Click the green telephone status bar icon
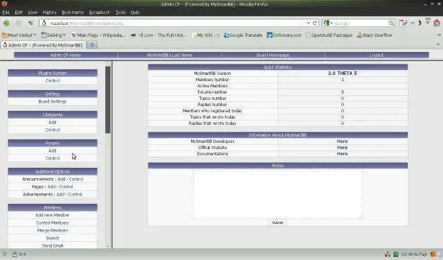 click(396, 254)
